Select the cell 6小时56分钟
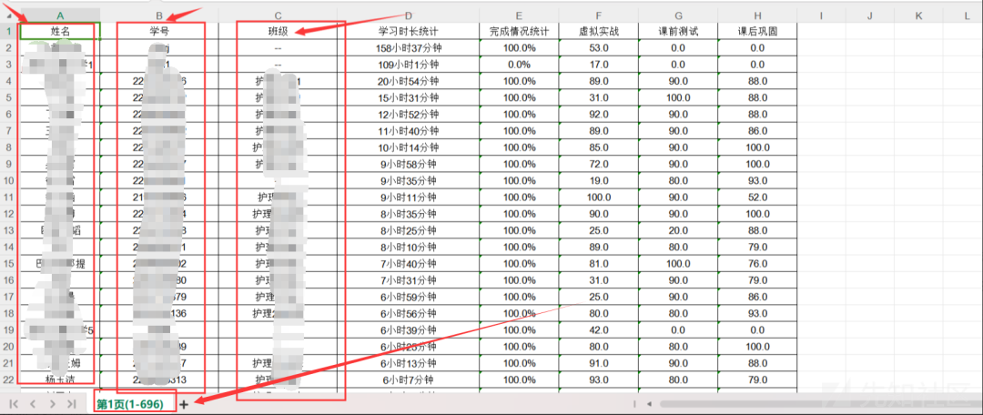The image size is (983, 415). (408, 313)
